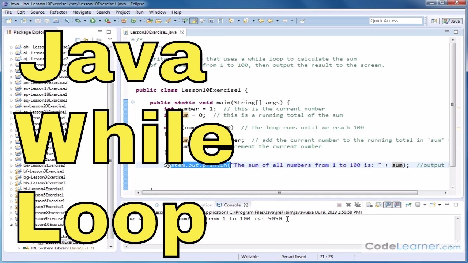Viewport: 468px width, 263px height.
Task: Collapse the main method fold marker
Action: [133, 102]
